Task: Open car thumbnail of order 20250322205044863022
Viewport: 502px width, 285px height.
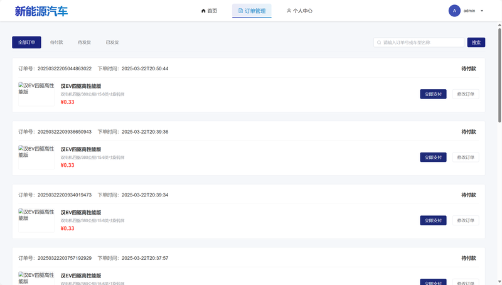Action: click(x=36, y=94)
